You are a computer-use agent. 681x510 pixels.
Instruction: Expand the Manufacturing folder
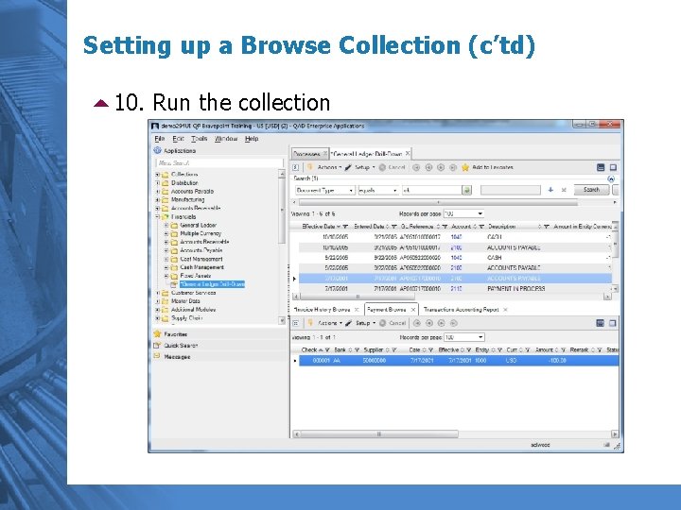tap(158, 200)
